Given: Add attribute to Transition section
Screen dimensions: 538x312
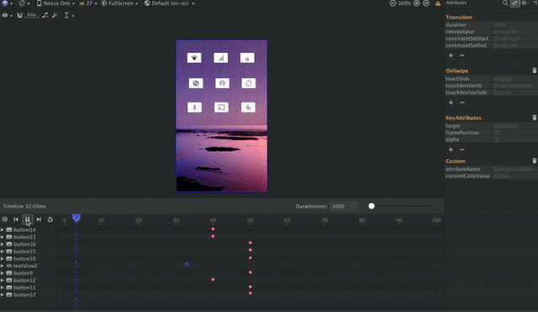Looking at the screenshot, I should tap(451, 55).
